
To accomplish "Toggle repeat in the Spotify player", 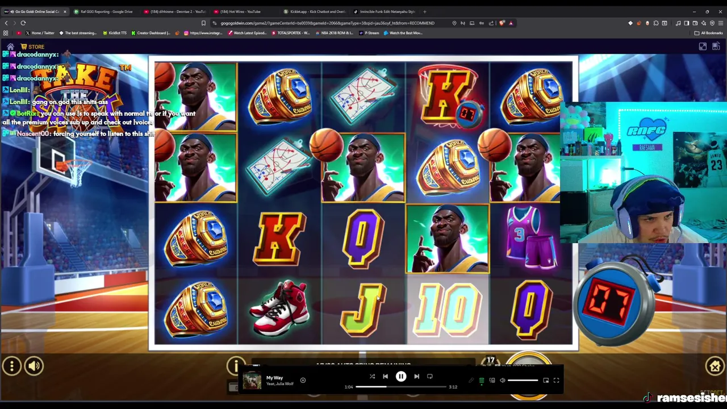I will 430,376.
